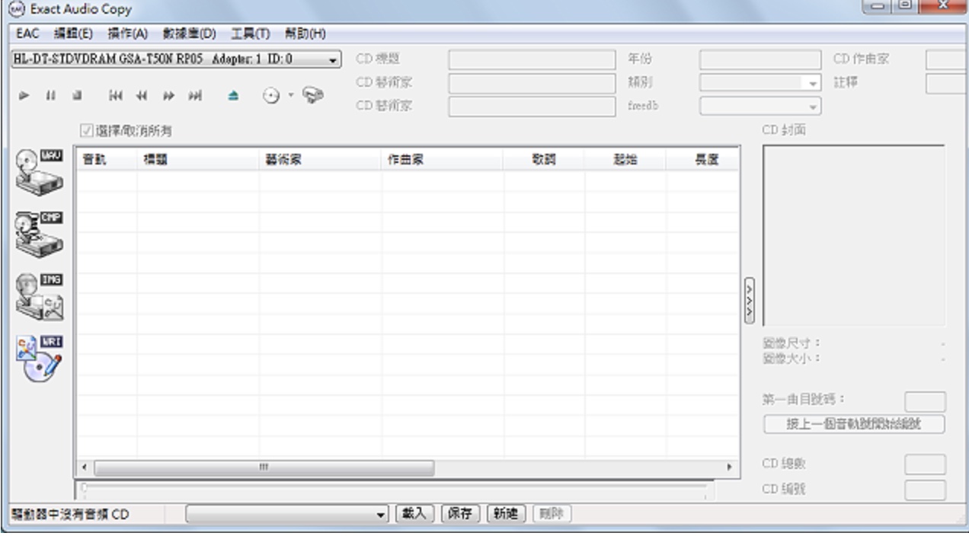Click the 載入 button
Image resolution: width=969 pixels, height=536 pixels.
point(417,514)
